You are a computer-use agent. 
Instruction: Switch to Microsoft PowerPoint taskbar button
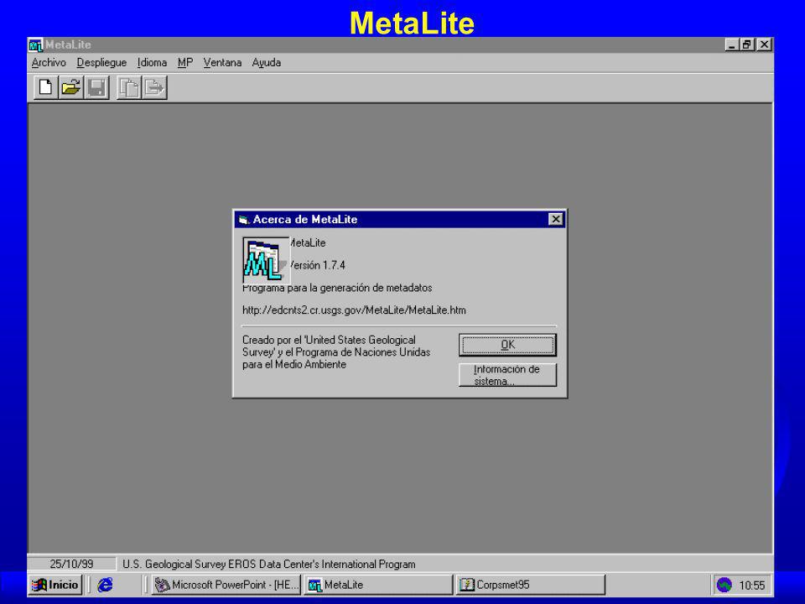point(226,585)
